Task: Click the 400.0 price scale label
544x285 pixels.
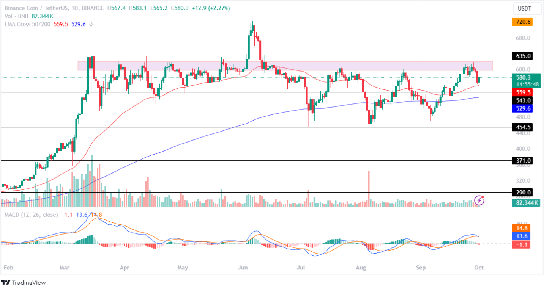Action: point(522,149)
